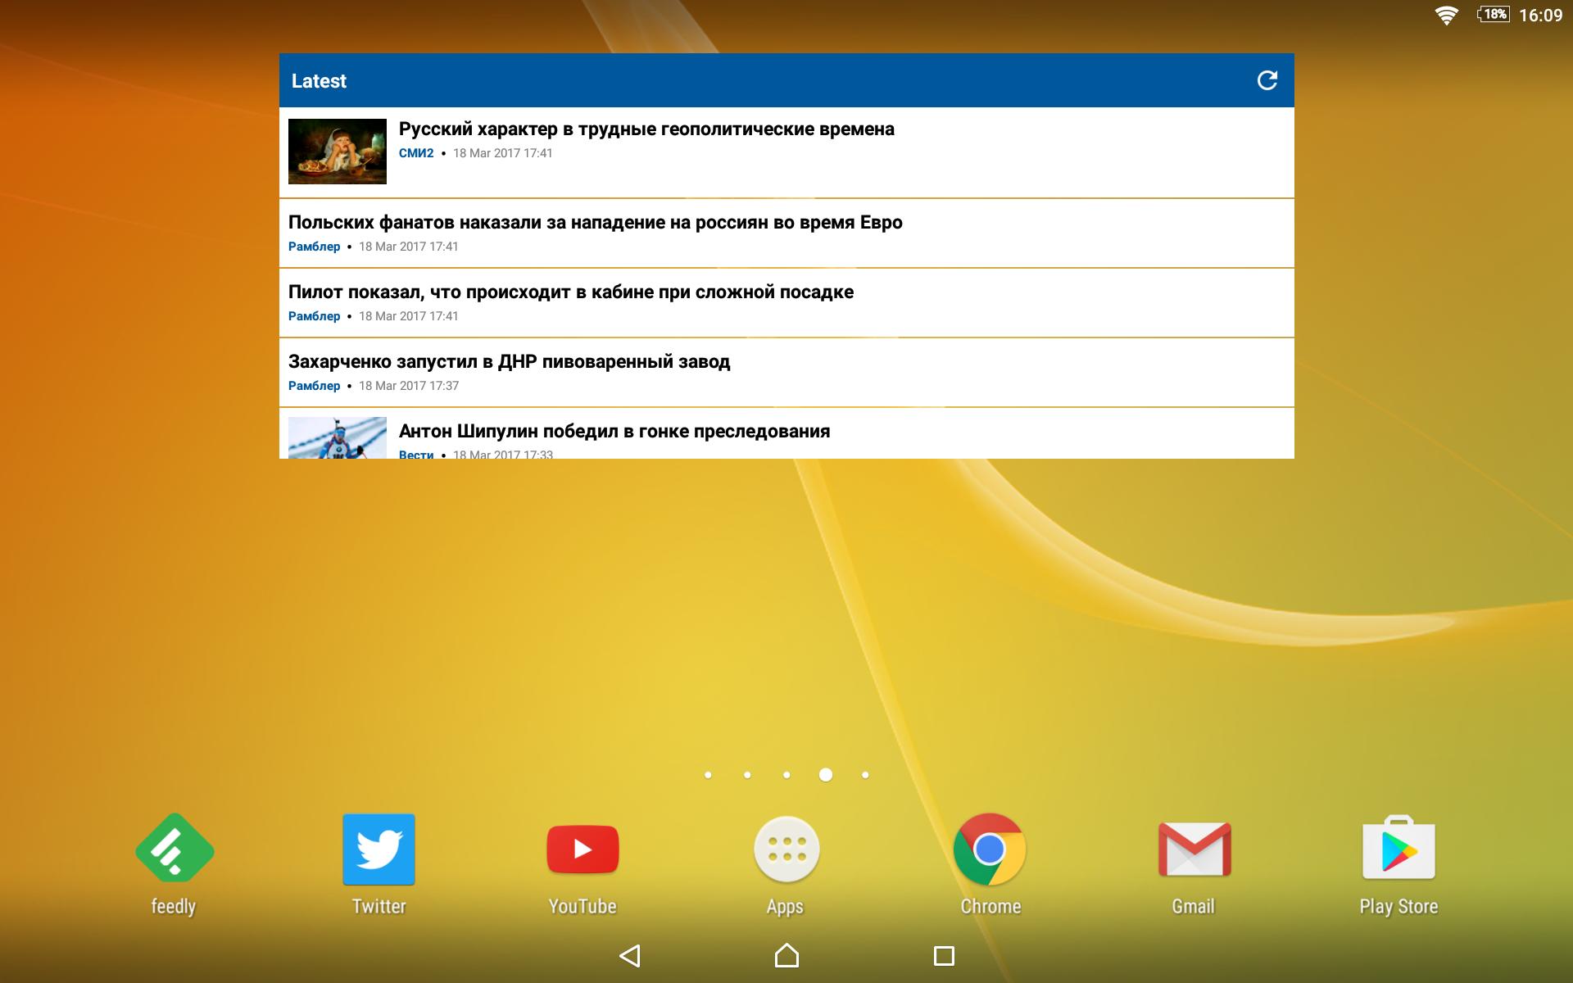
Task: Tap the biathlon thumbnail for Шипулин article
Action: point(338,437)
